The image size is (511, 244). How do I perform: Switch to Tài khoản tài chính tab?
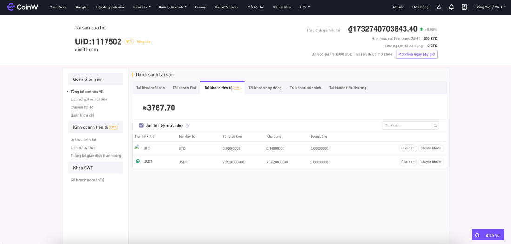tap(305, 88)
